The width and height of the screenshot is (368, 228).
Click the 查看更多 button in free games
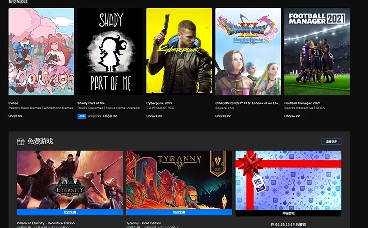click(331, 141)
